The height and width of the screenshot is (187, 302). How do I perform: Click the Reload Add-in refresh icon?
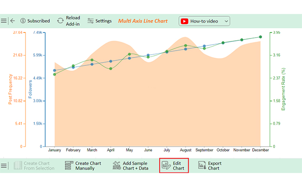click(60, 21)
